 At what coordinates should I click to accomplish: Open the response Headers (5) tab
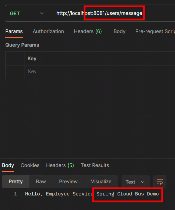click(60, 165)
